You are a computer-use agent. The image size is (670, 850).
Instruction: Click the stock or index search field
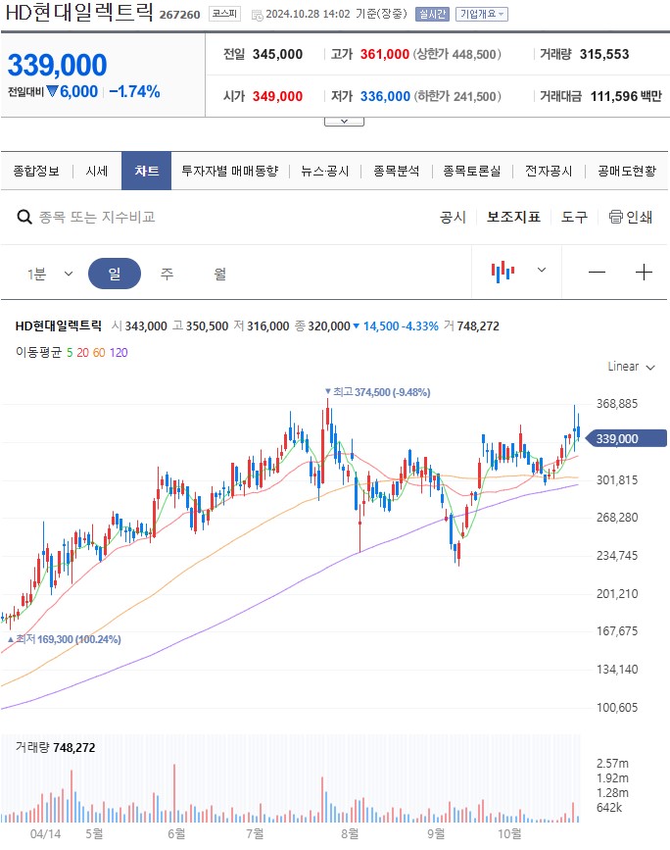point(98,218)
